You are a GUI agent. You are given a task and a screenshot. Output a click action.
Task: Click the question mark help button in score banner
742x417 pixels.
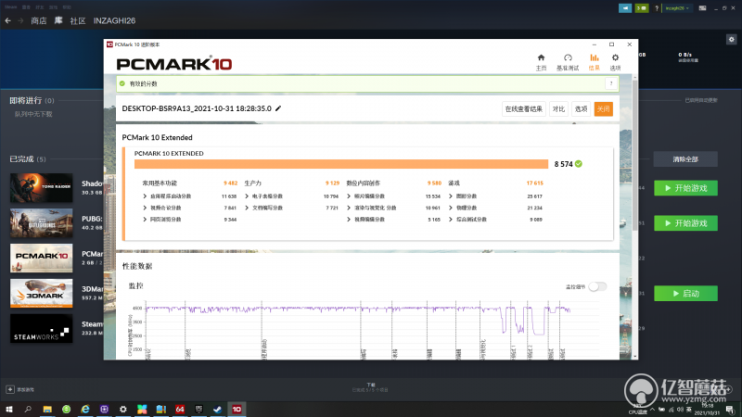[x=611, y=83]
